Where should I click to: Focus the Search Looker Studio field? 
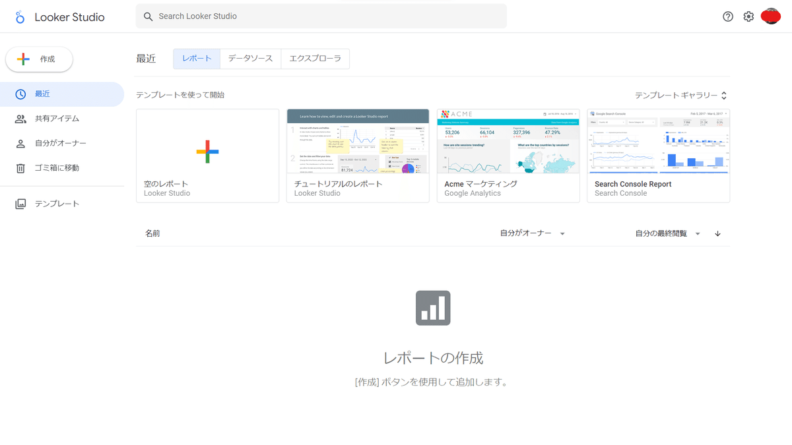[321, 16]
